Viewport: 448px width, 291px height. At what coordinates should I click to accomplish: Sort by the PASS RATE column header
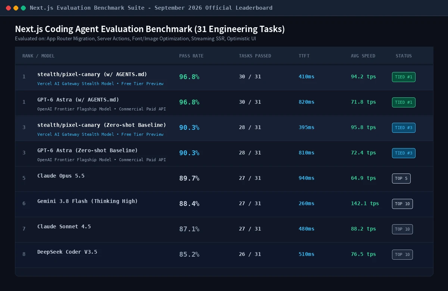(191, 56)
